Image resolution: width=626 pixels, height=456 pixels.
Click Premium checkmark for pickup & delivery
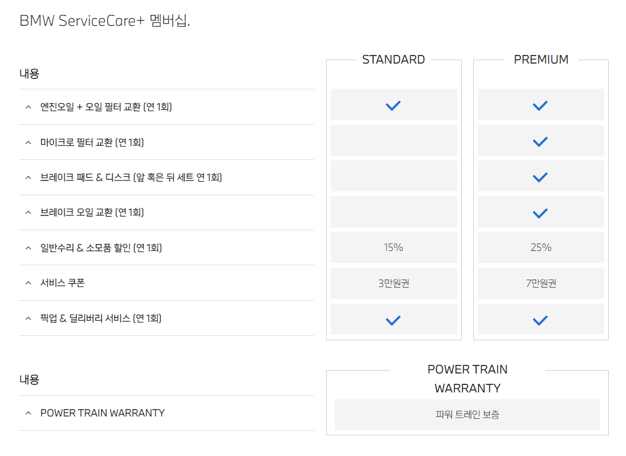[x=540, y=320]
